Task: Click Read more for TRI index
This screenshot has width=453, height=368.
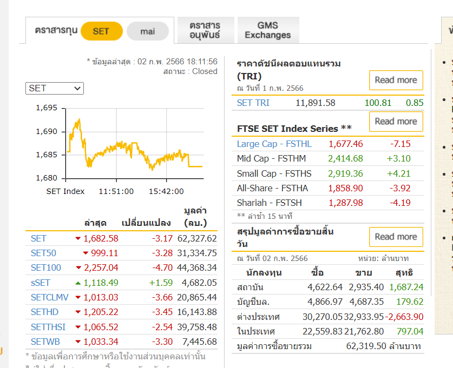Action: pos(396,80)
